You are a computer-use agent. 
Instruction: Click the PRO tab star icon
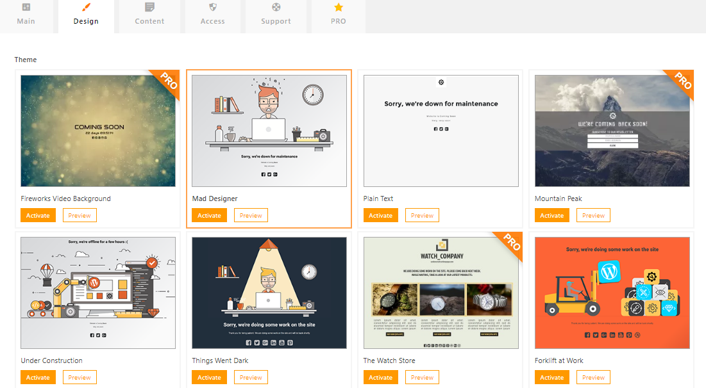click(x=339, y=8)
